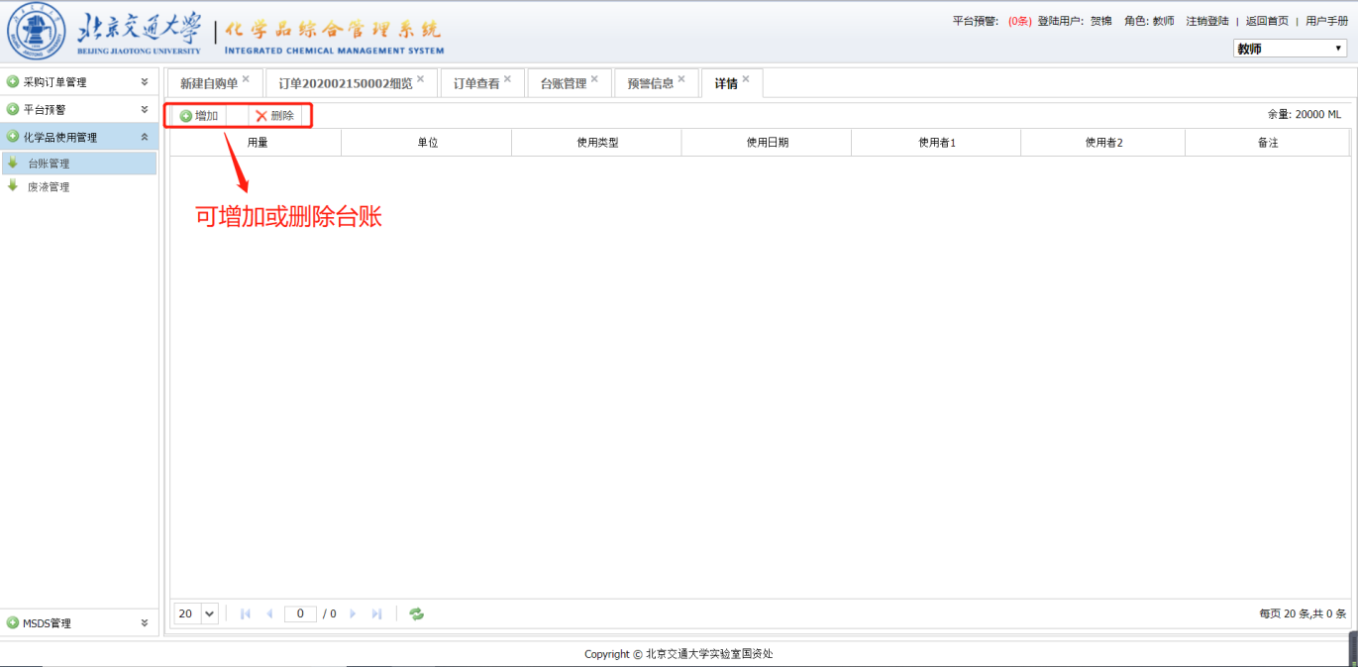Viewport: 1358px width, 667px height.
Task: Switch to the 订单查看 tab
Action: pos(476,84)
